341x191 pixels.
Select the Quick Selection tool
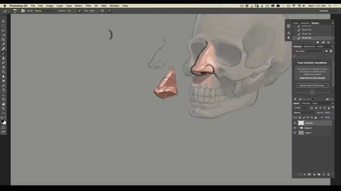(3, 35)
